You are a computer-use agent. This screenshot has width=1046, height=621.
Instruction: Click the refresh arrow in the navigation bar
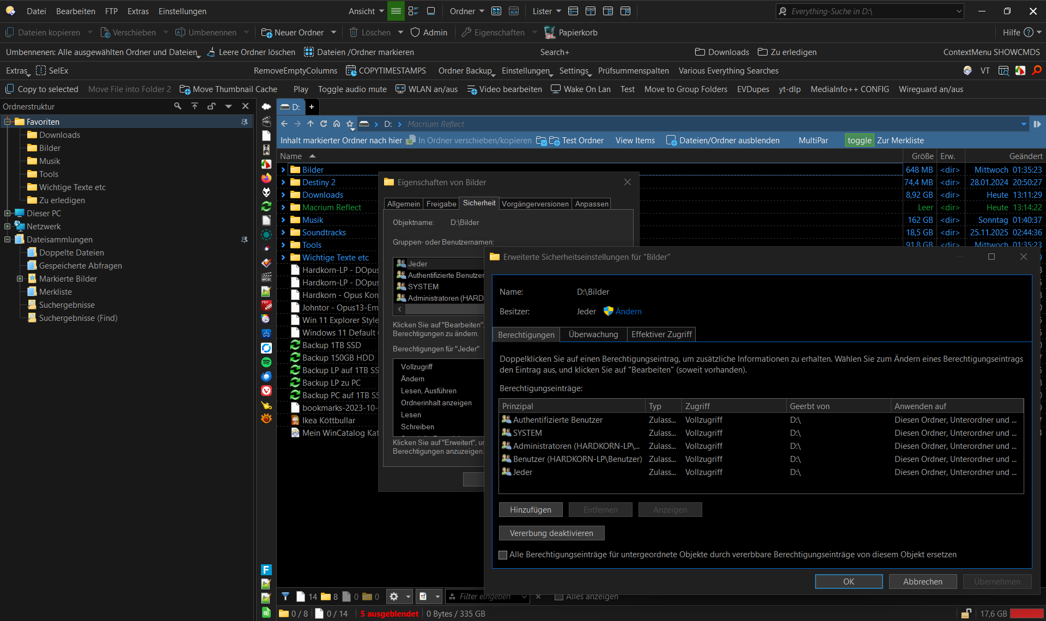point(324,124)
